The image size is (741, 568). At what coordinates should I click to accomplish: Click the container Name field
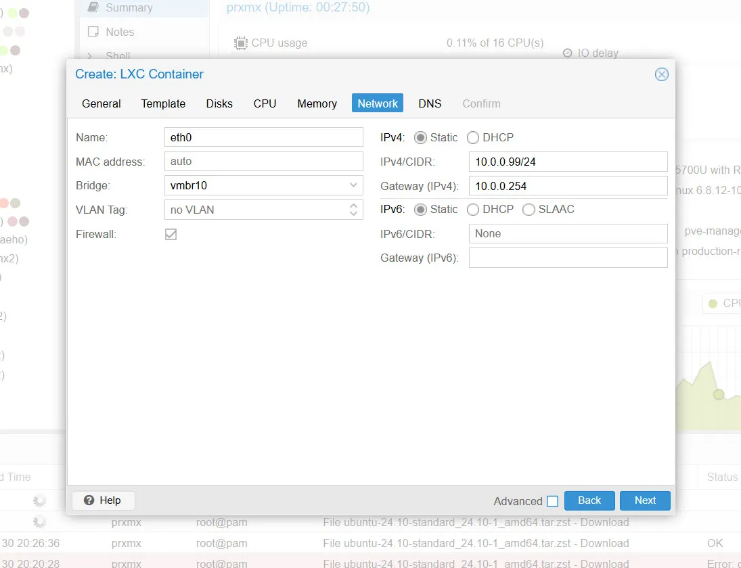coord(263,137)
